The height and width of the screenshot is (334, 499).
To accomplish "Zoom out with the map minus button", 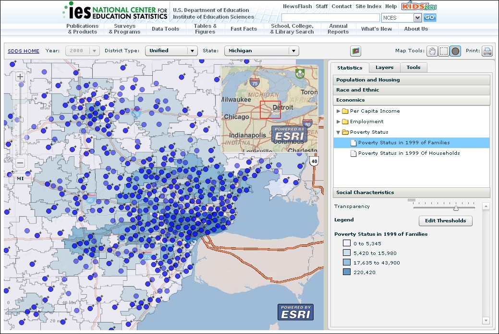I will pos(20,163).
